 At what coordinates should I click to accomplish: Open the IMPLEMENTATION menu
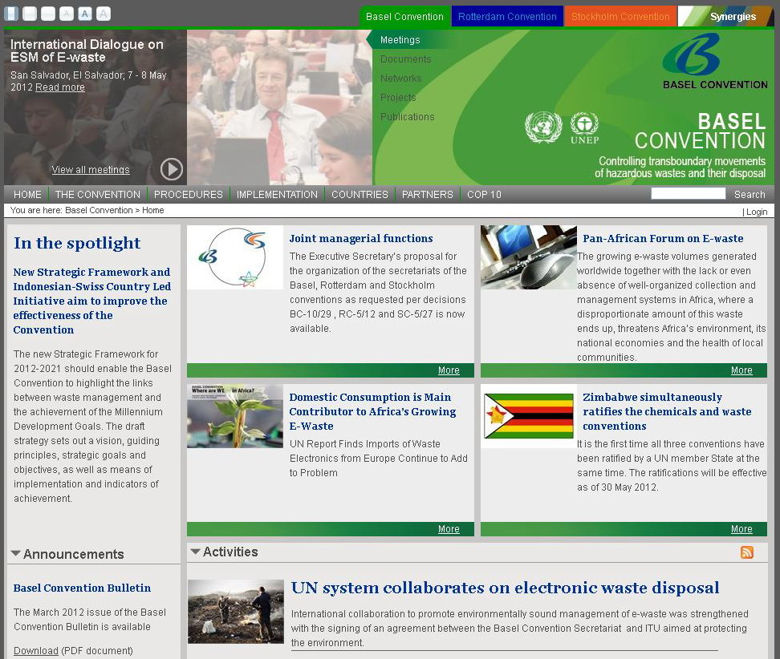(277, 194)
